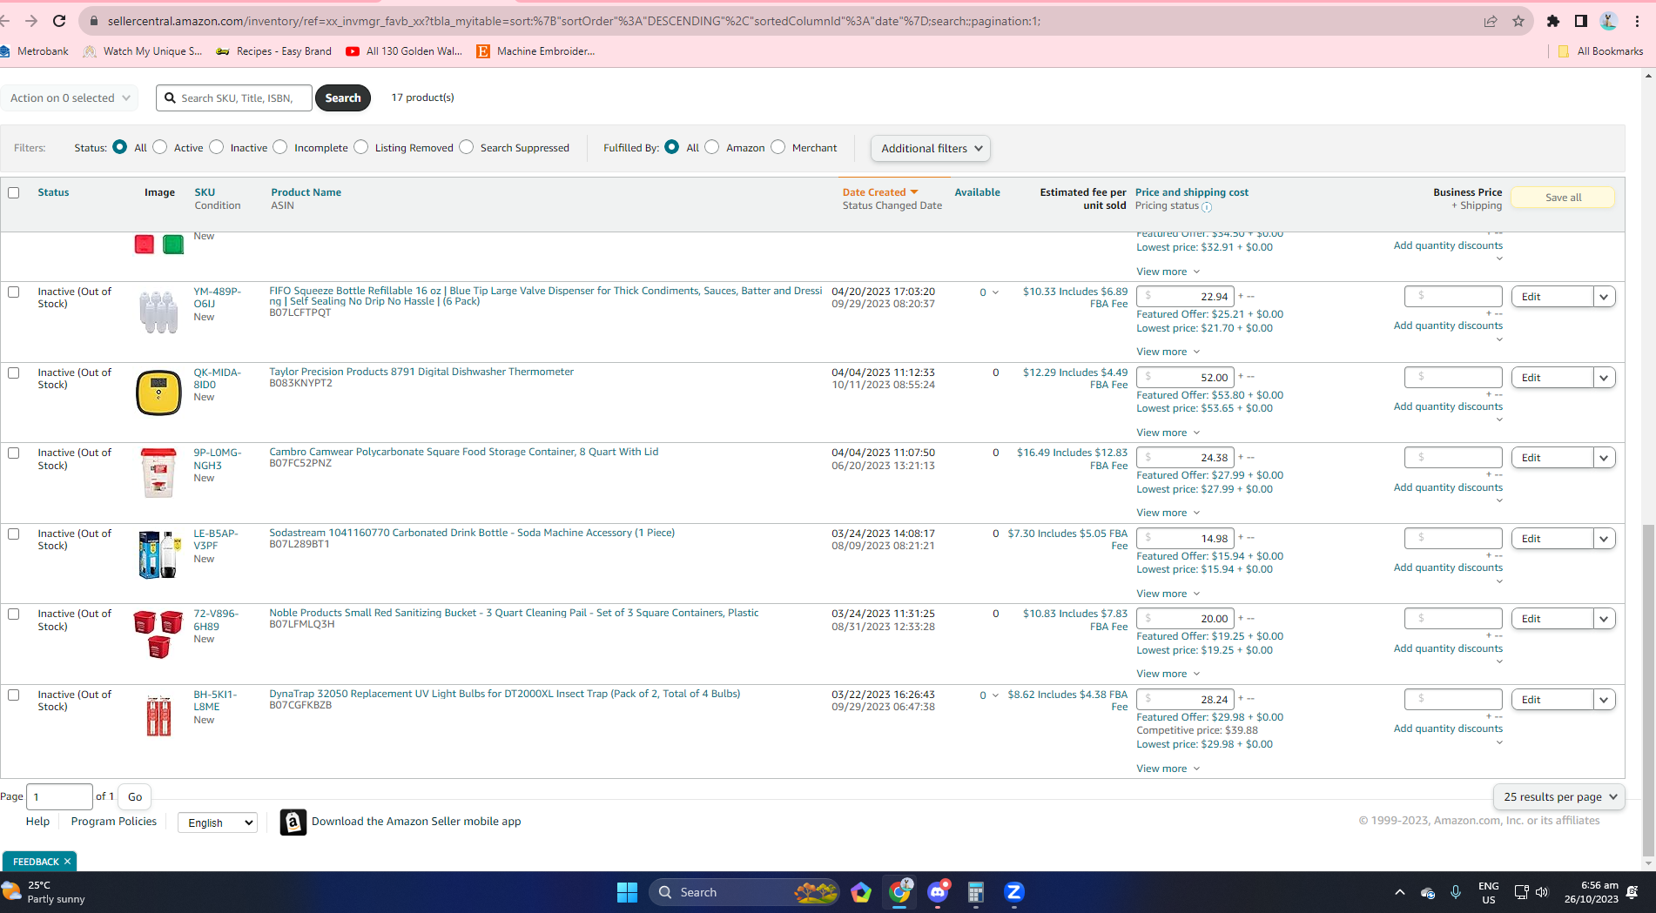Screen dimensions: 1656x913
Task: Open the Additional filters dropdown
Action: (x=931, y=148)
